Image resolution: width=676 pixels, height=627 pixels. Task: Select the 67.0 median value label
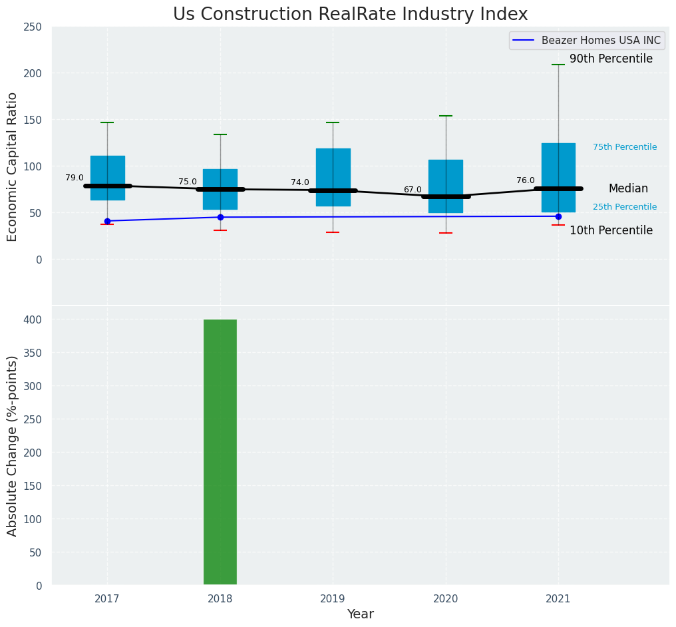click(x=413, y=190)
